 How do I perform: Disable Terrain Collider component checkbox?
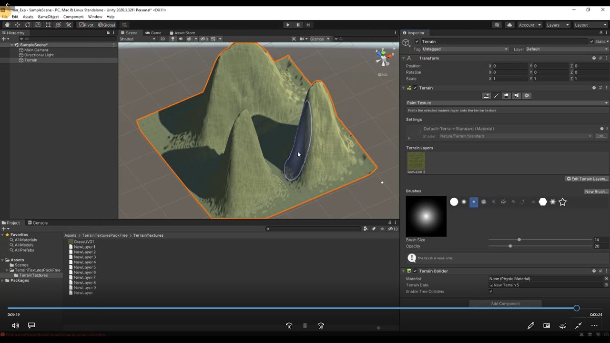tap(415, 271)
